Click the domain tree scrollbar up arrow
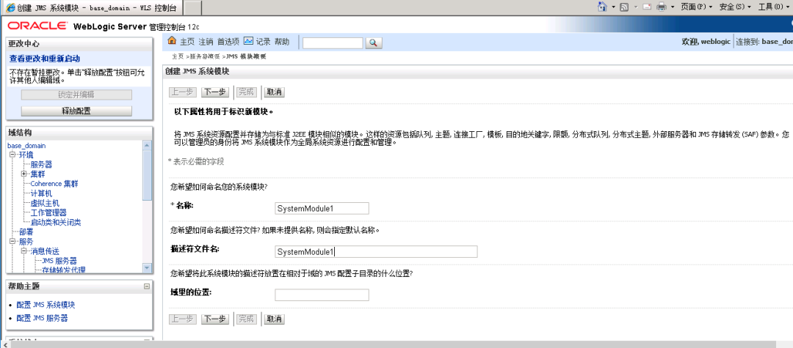This screenshot has width=793, height=348. (x=147, y=145)
